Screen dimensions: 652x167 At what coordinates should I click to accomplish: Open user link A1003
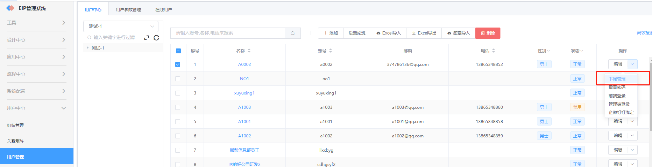coord(244,107)
